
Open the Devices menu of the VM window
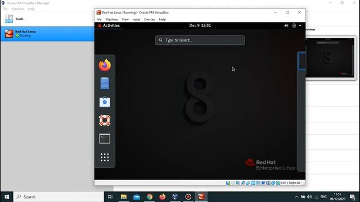(150, 20)
